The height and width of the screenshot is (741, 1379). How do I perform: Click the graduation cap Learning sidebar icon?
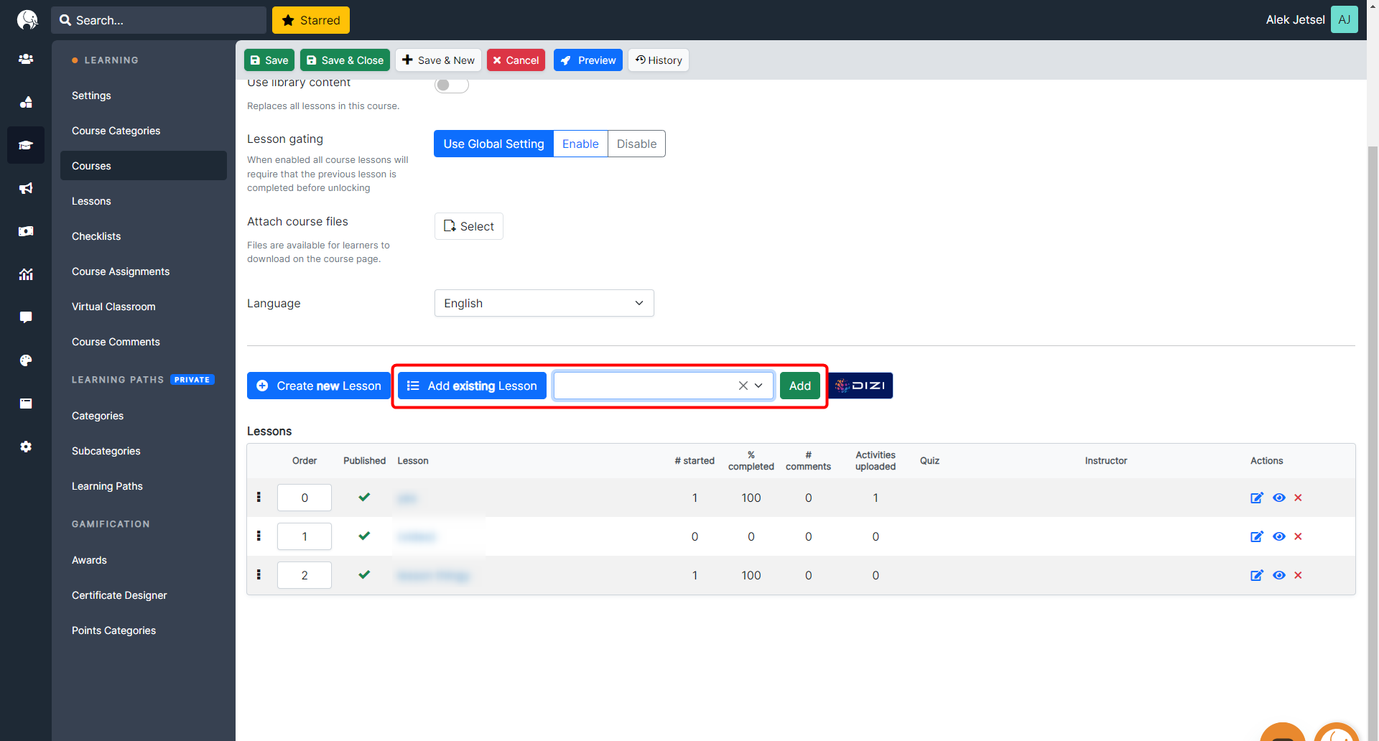pyautogui.click(x=26, y=145)
